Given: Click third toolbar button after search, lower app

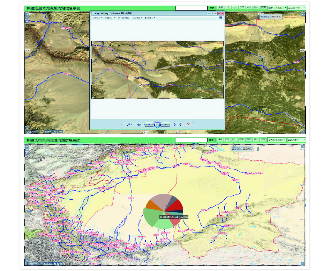Looking at the screenshot, I should coord(234,140).
